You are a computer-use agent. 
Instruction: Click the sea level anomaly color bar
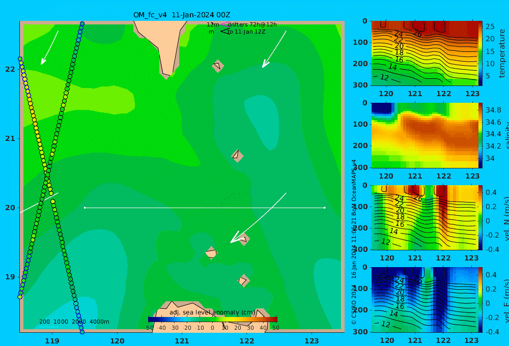[212, 320]
